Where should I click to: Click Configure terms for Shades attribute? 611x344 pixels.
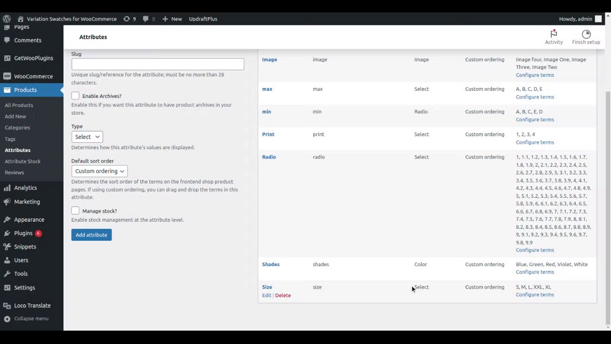pos(535,272)
